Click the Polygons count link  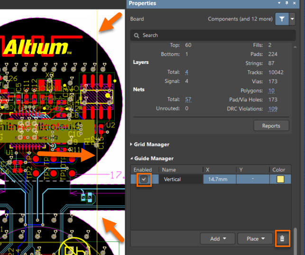tap(271, 91)
